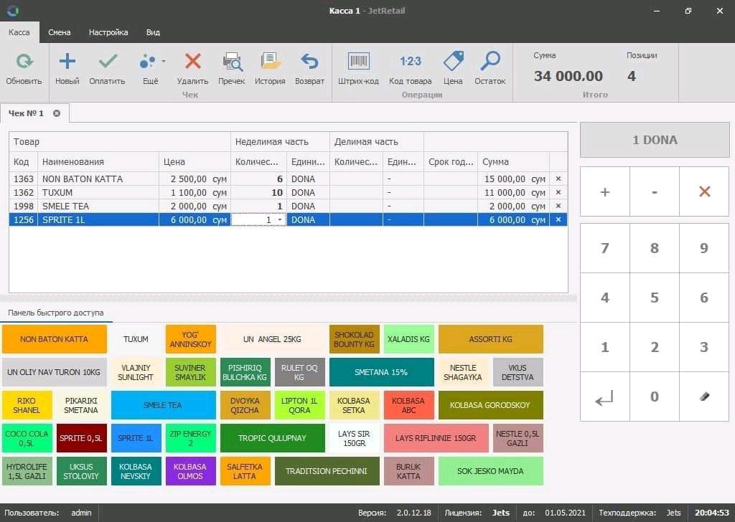Screen dimensions: 735x522
Task: Click the Удалить red cross icon
Action: point(192,63)
